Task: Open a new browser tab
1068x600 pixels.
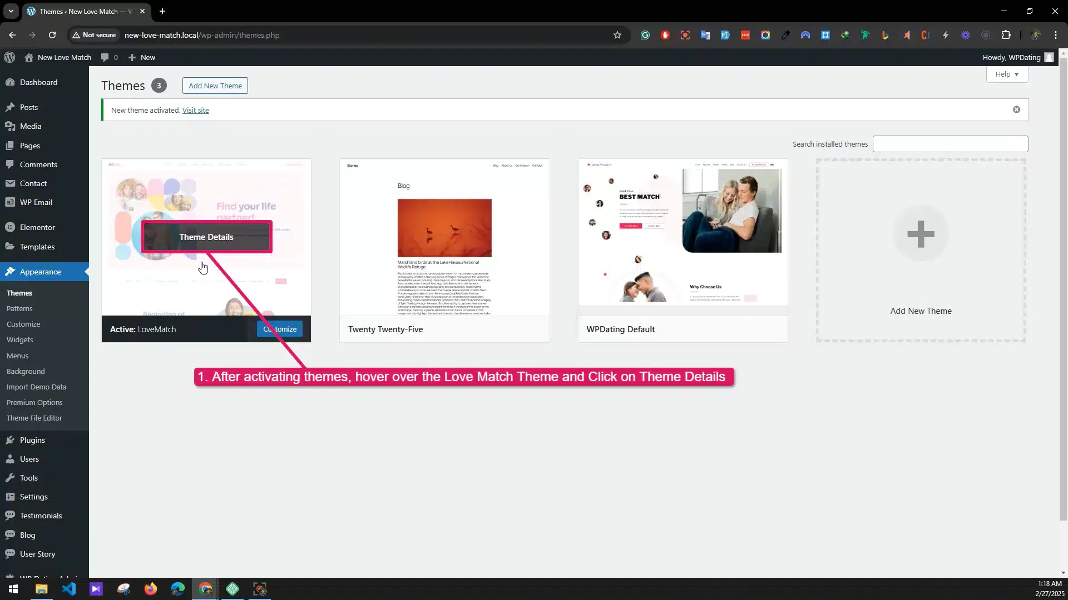Action: 162,11
